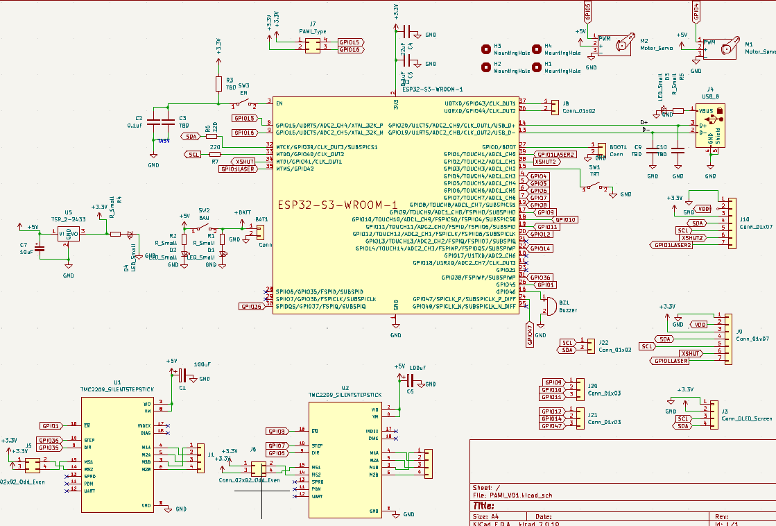
Task: Click the File: PAMI_V01.kicad_sch title block text
Action: (512, 495)
